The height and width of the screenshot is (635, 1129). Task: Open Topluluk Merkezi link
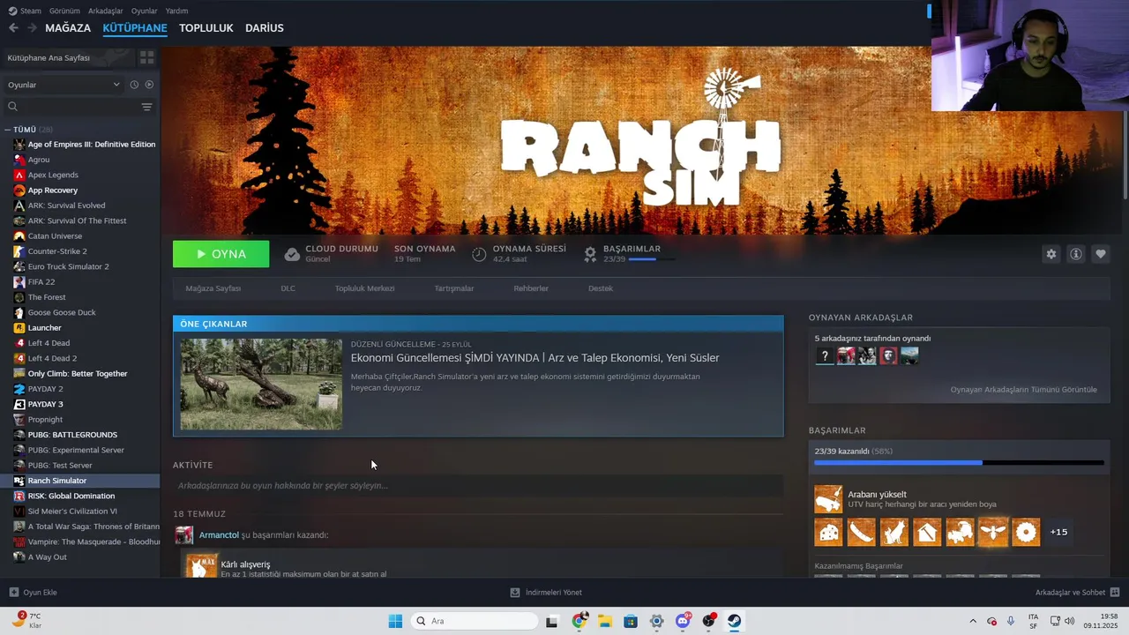pos(364,288)
